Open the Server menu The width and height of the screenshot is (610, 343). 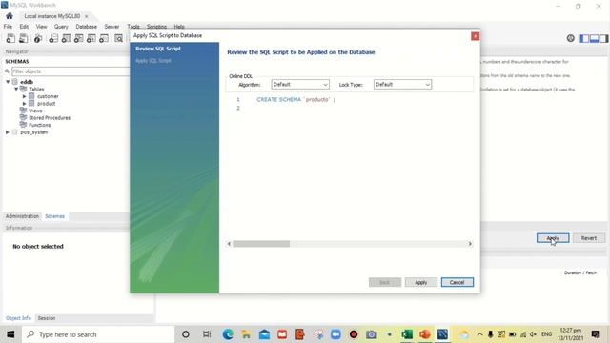(x=112, y=27)
